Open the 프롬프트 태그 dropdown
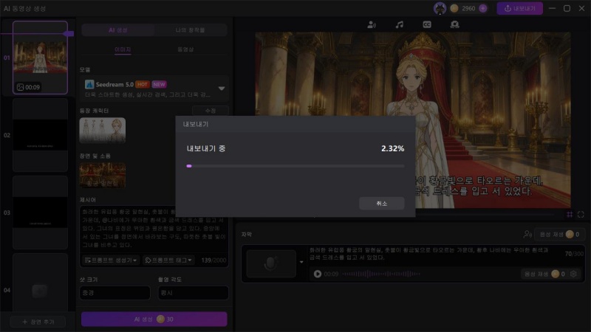Image resolution: width=591 pixels, height=332 pixels. click(168, 260)
